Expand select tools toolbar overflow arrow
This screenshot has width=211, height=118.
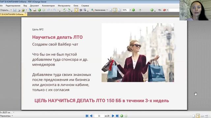click(x=88, y=11)
